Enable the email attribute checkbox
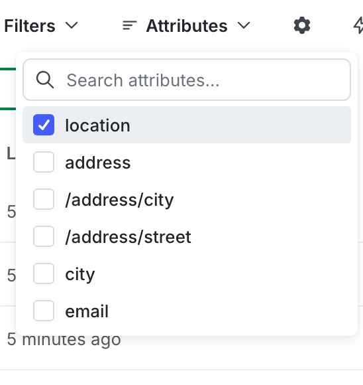Image resolution: width=363 pixels, height=385 pixels. [x=44, y=311]
